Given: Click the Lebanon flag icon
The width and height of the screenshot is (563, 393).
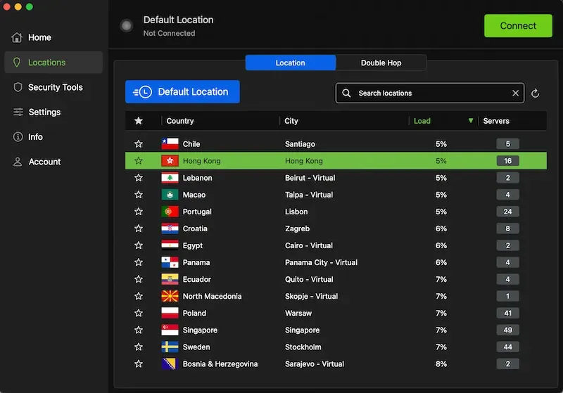Looking at the screenshot, I should (x=170, y=178).
